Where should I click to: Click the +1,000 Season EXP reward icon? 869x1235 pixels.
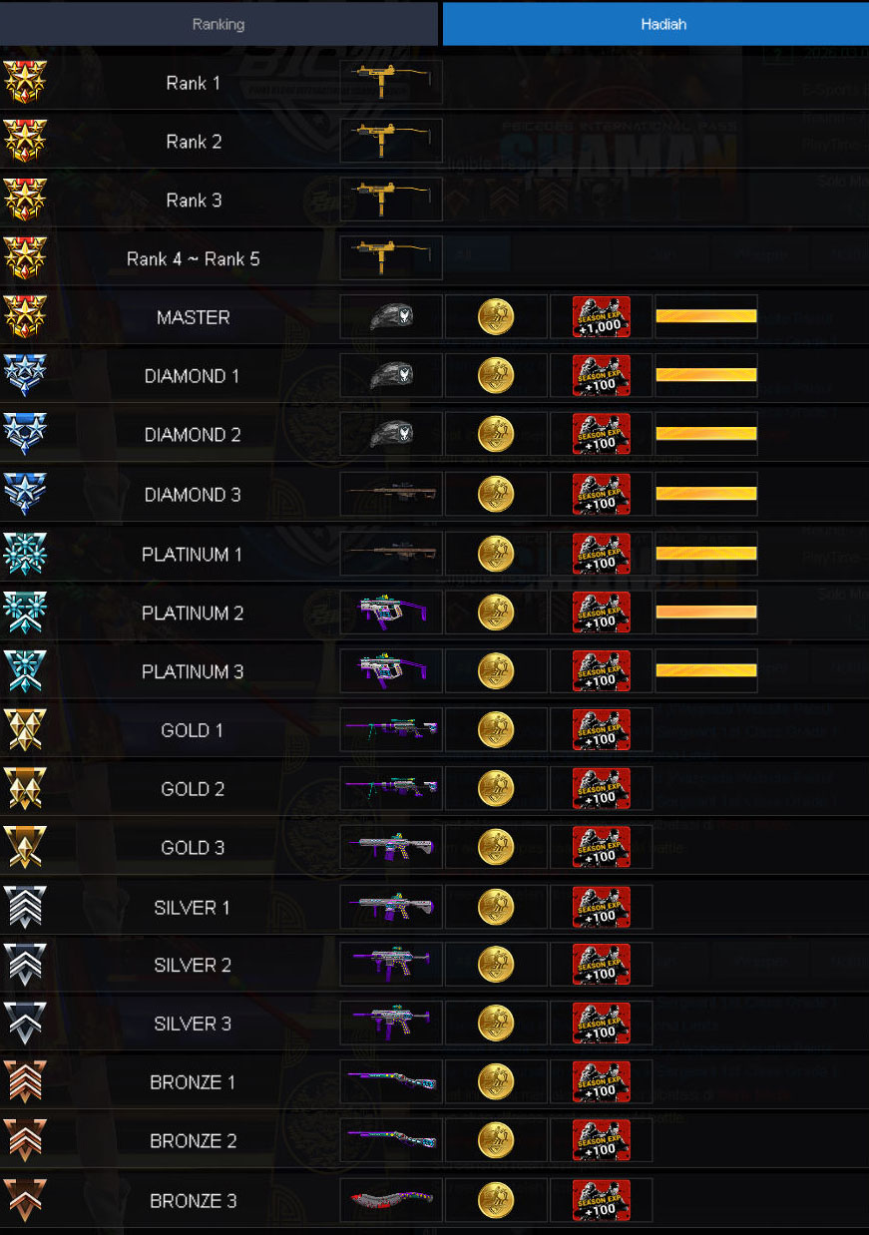tap(601, 317)
